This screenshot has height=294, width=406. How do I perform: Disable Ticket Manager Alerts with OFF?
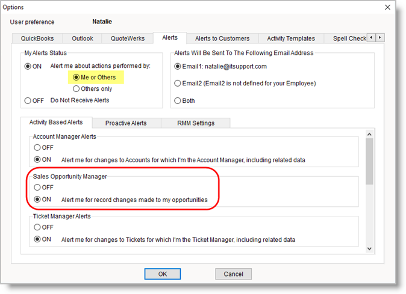tap(38, 227)
